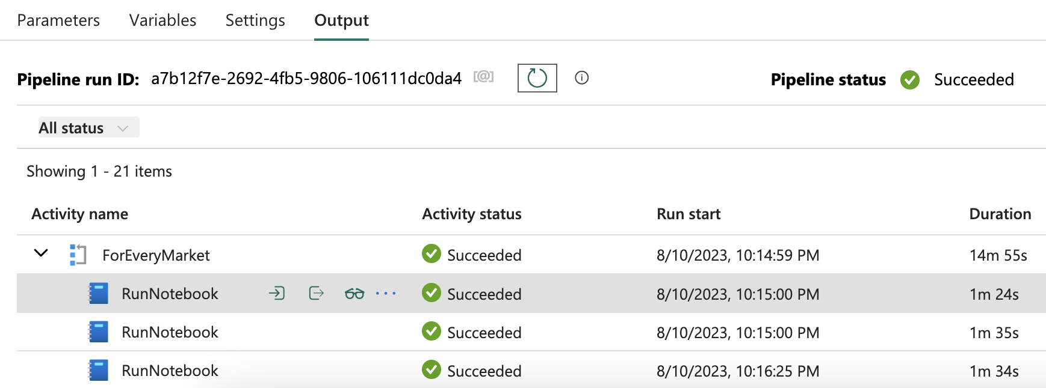Open the Settings tab
The width and height of the screenshot is (1046, 388).
[255, 20]
